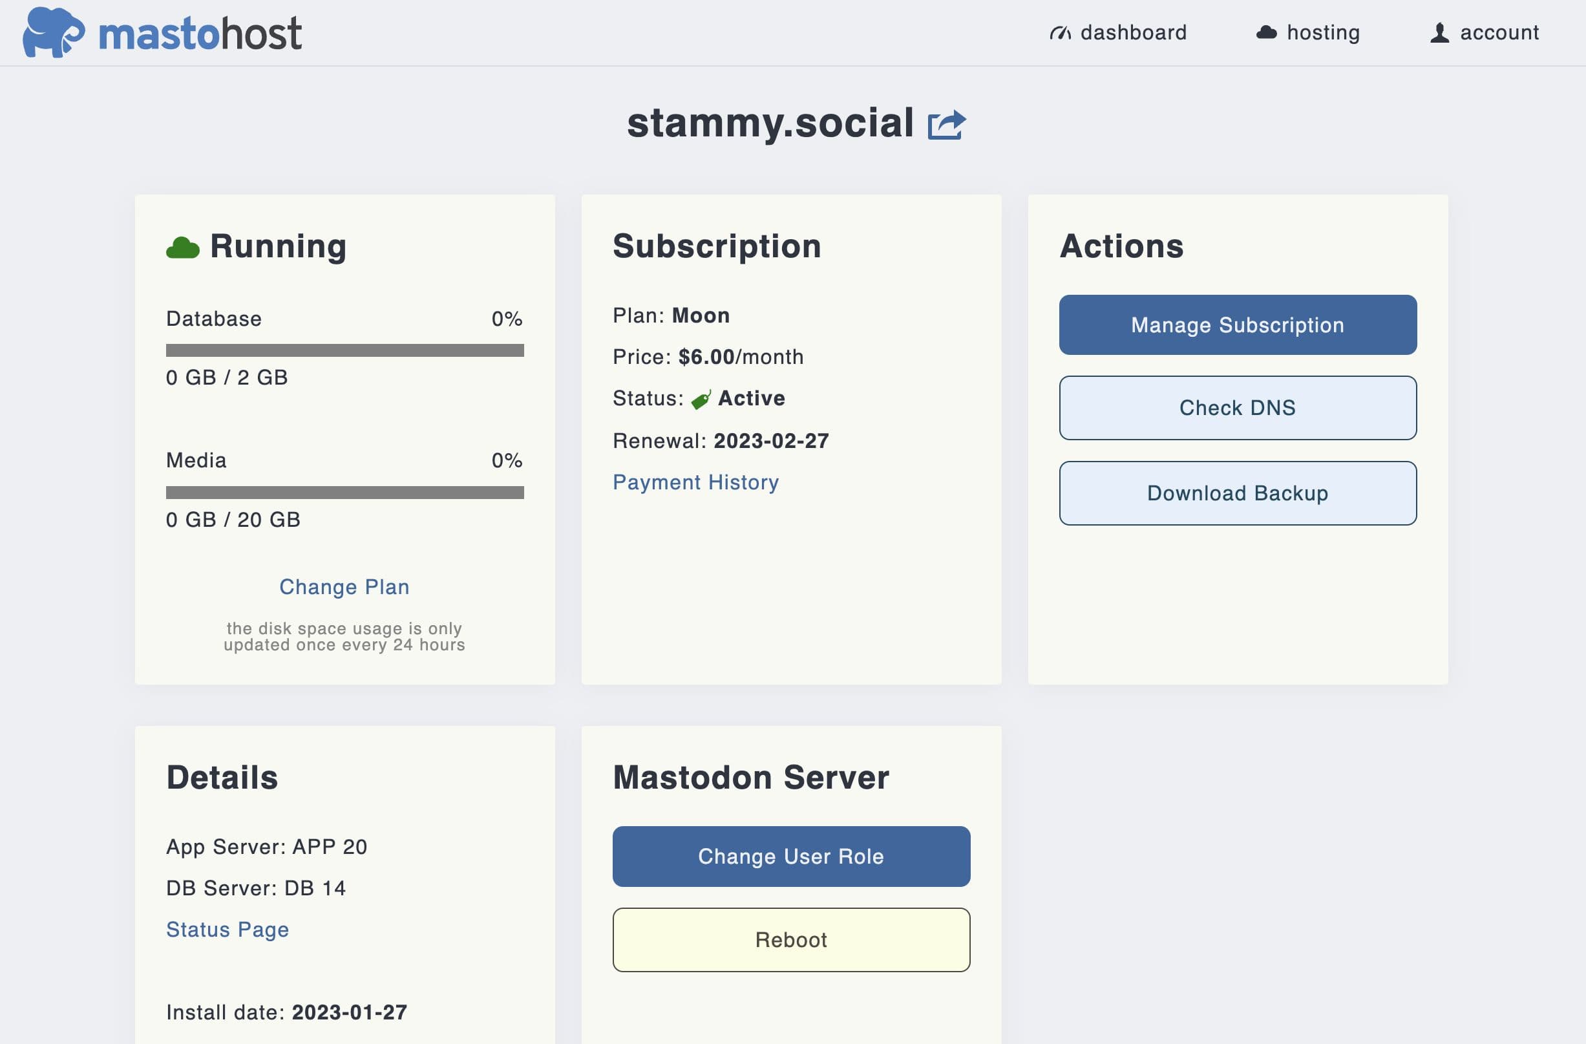
Task: Run the Check DNS action
Action: (x=1238, y=407)
